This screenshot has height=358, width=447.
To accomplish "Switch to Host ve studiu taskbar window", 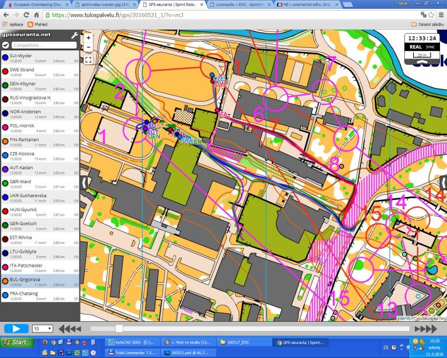I will pos(188,342).
